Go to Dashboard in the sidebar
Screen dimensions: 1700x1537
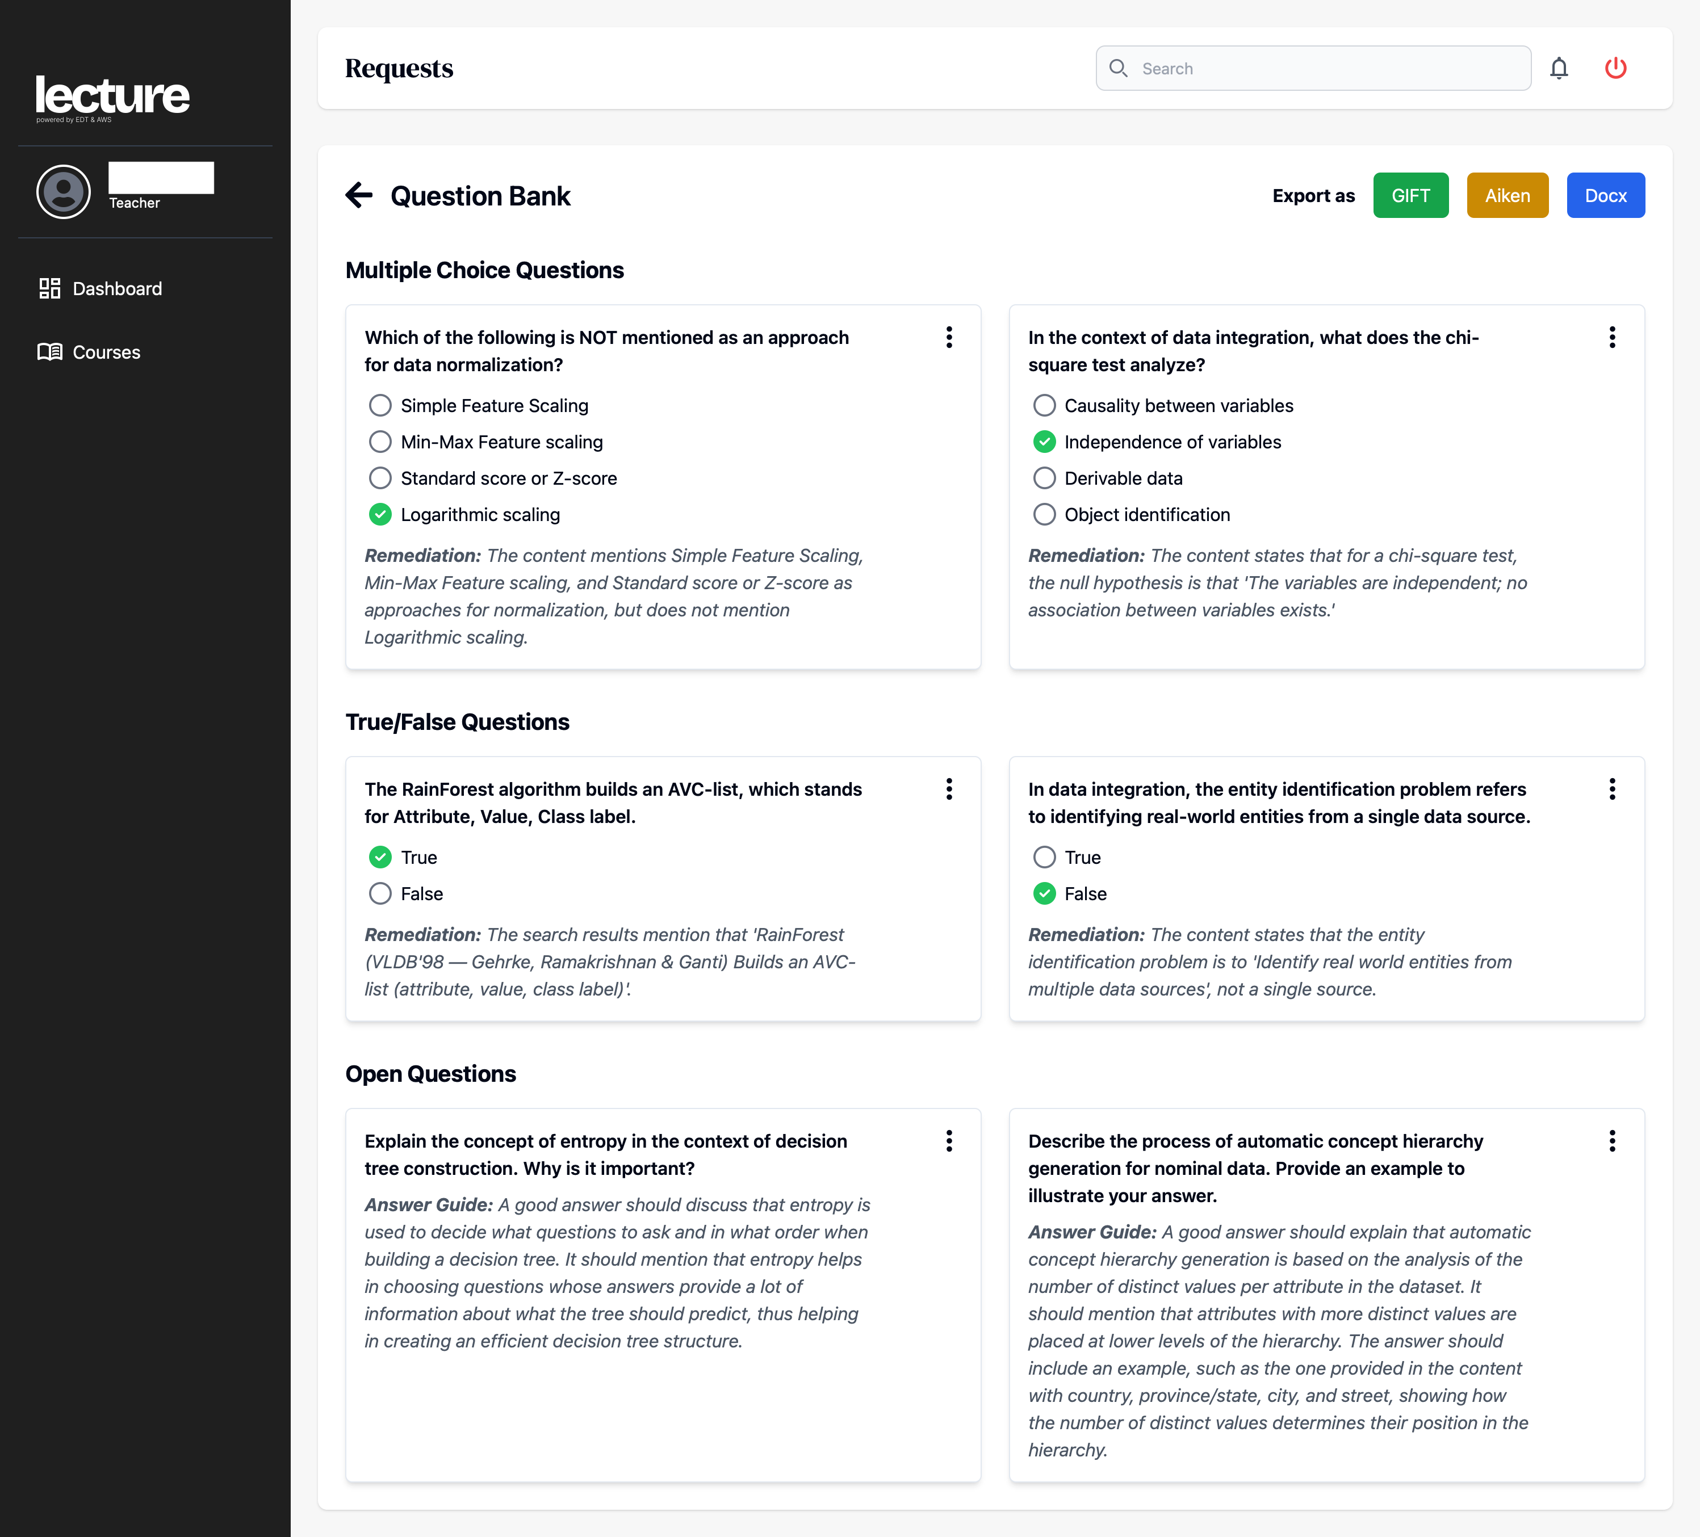pos(117,288)
